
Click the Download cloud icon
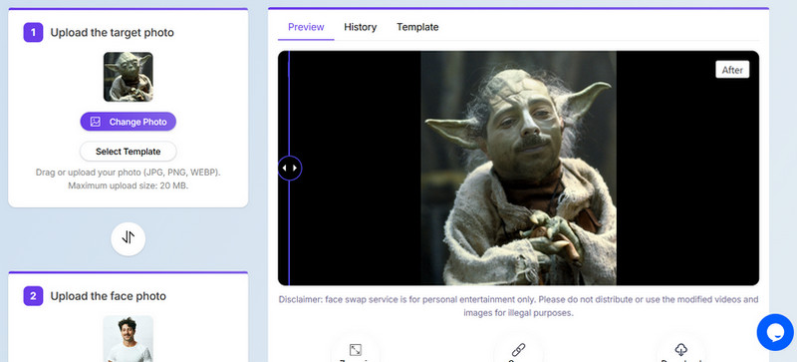click(x=681, y=350)
